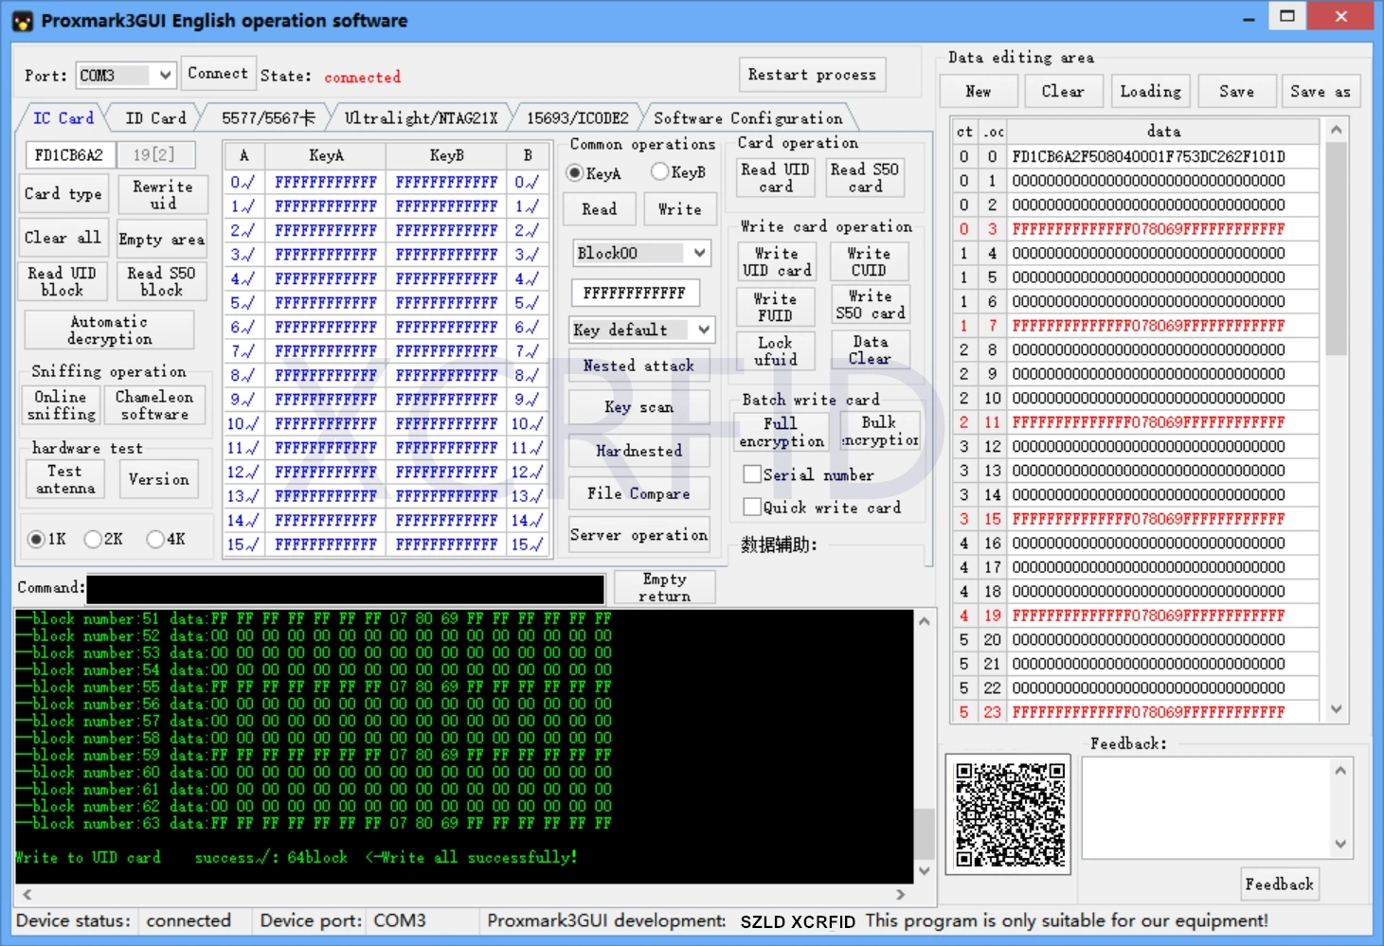Click the console horizontal scrollbar right arrow
Screen dimensions: 1384x946
pyautogui.click(x=900, y=894)
